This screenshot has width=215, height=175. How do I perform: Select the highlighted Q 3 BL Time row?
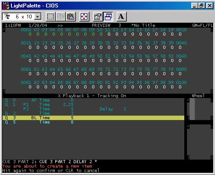[93, 118]
